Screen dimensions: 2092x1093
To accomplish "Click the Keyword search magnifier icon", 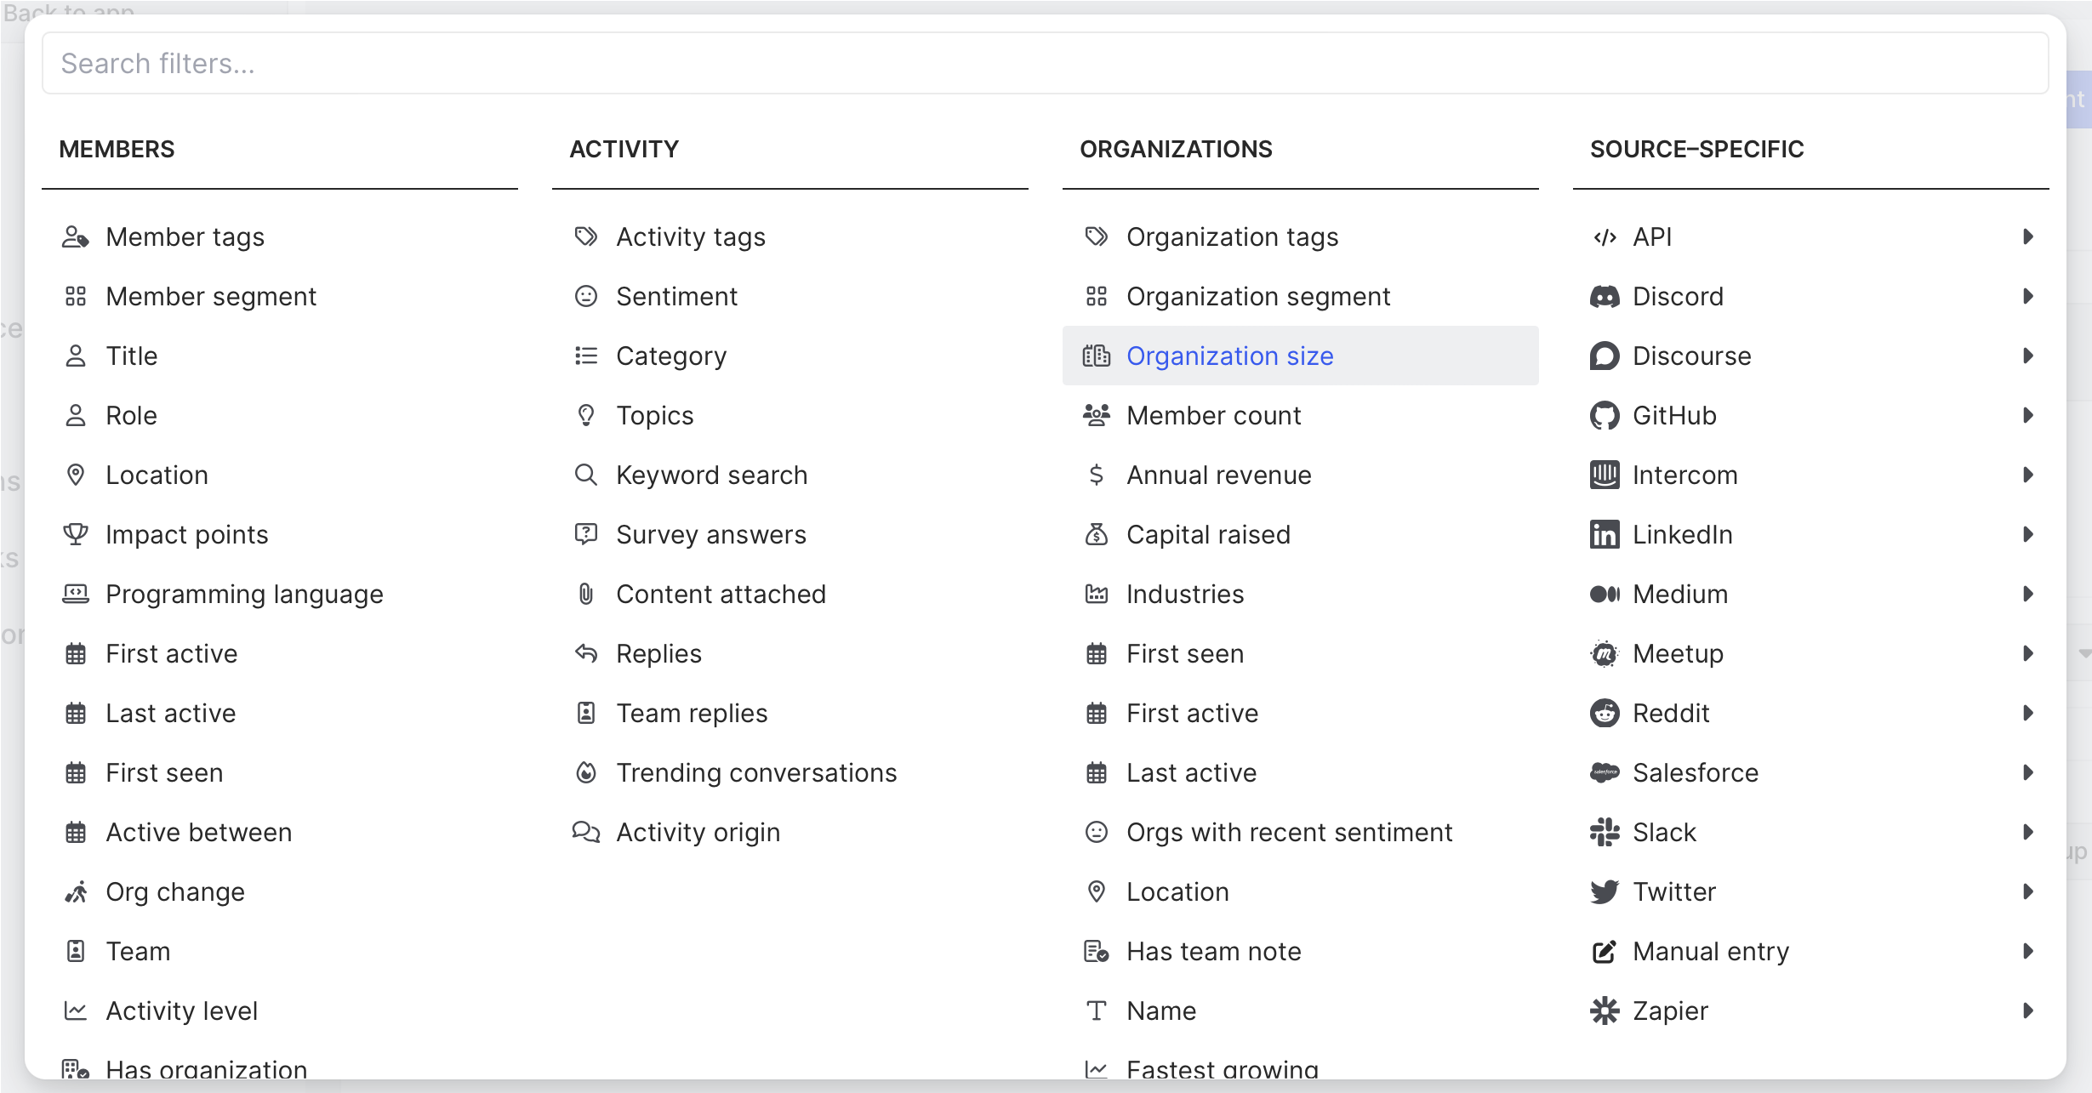I will pyautogui.click(x=586, y=475).
